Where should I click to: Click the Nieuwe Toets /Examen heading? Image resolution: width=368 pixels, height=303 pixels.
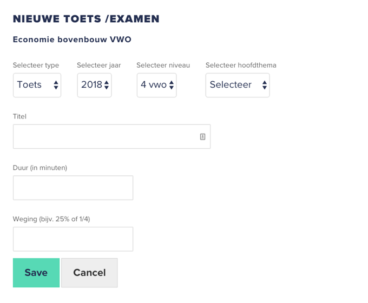86,19
